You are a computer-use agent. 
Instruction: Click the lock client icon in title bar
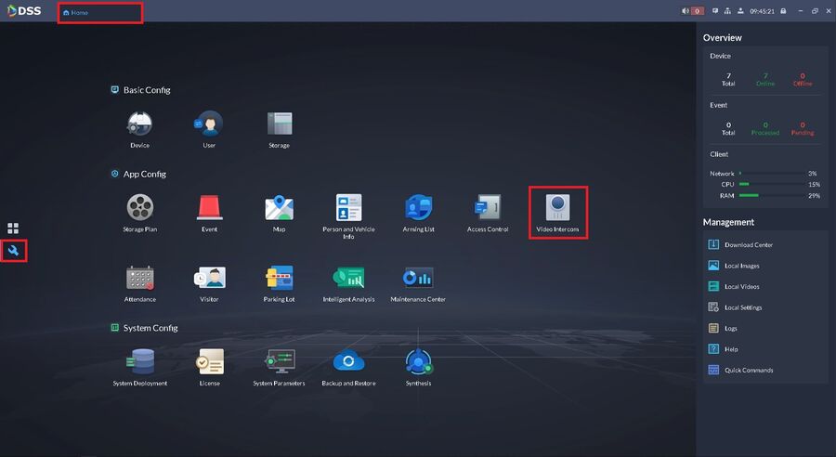pos(783,11)
